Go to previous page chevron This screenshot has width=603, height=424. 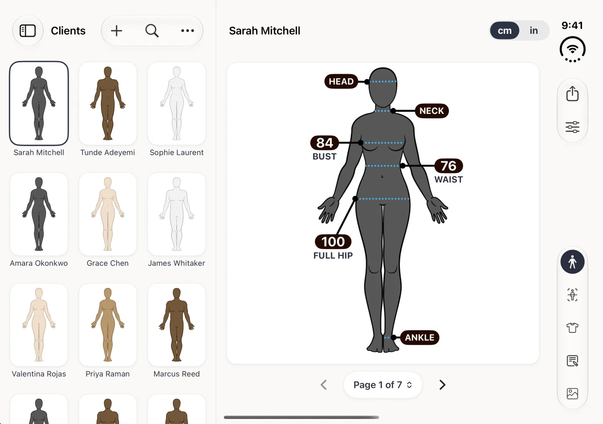pos(324,385)
